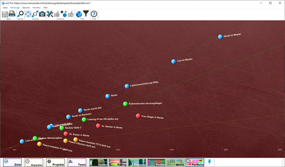
Task: Toggle the move/pan view arrows tool
Action: (x=28, y=14)
